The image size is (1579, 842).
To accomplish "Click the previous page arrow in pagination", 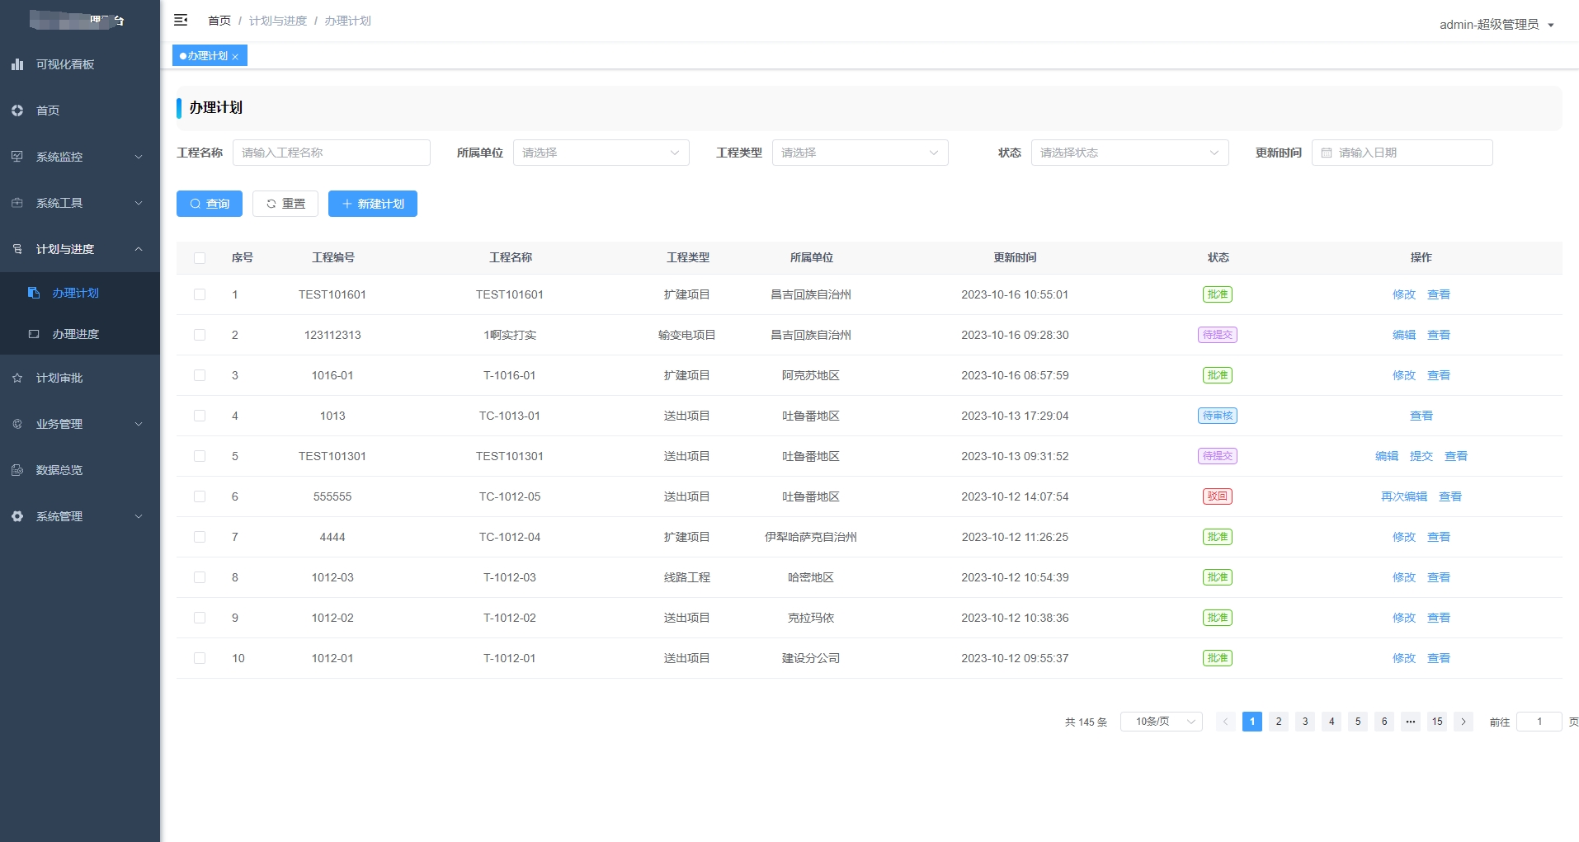I will [x=1226, y=722].
